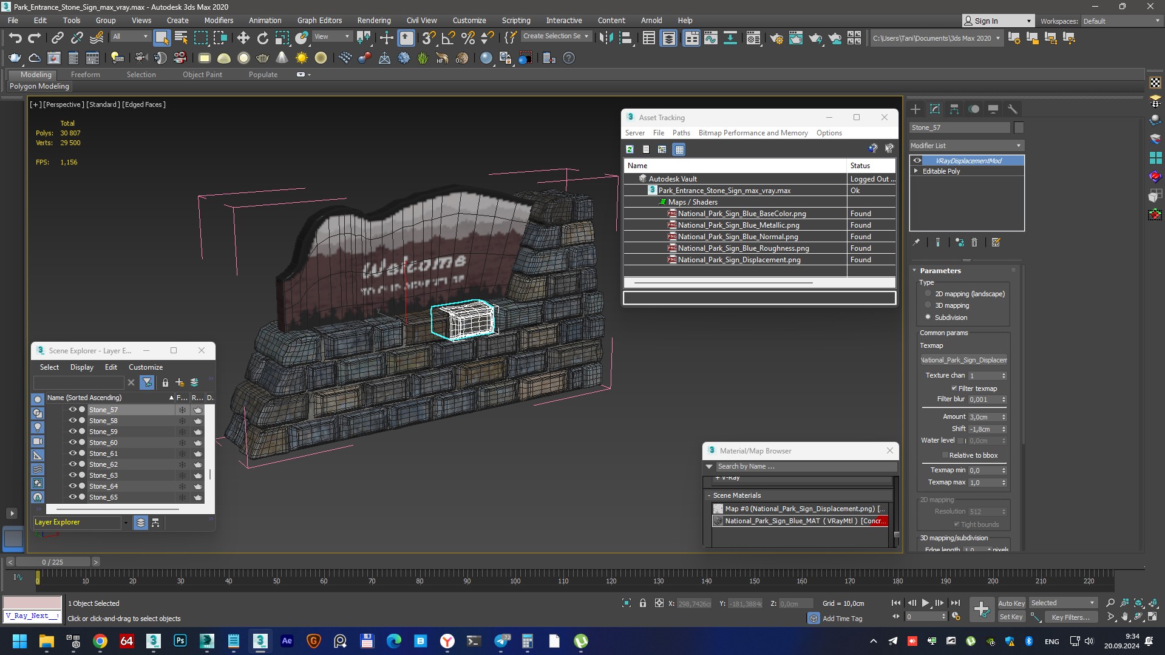Choose the Select and Rotate tool
This screenshot has height=655, width=1165.
point(262,38)
